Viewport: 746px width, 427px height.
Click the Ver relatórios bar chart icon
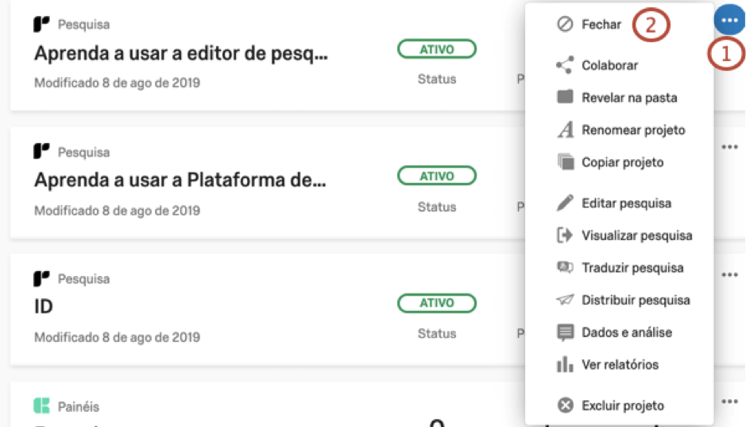(565, 364)
